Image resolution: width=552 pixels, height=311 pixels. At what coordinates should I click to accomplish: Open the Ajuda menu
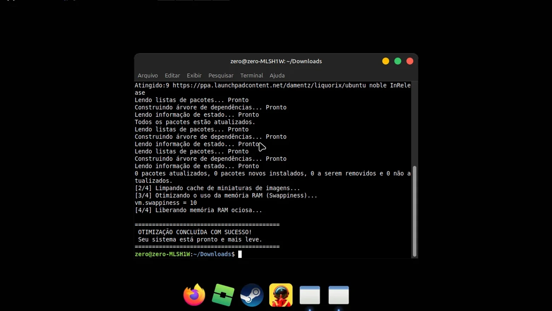pyautogui.click(x=277, y=75)
